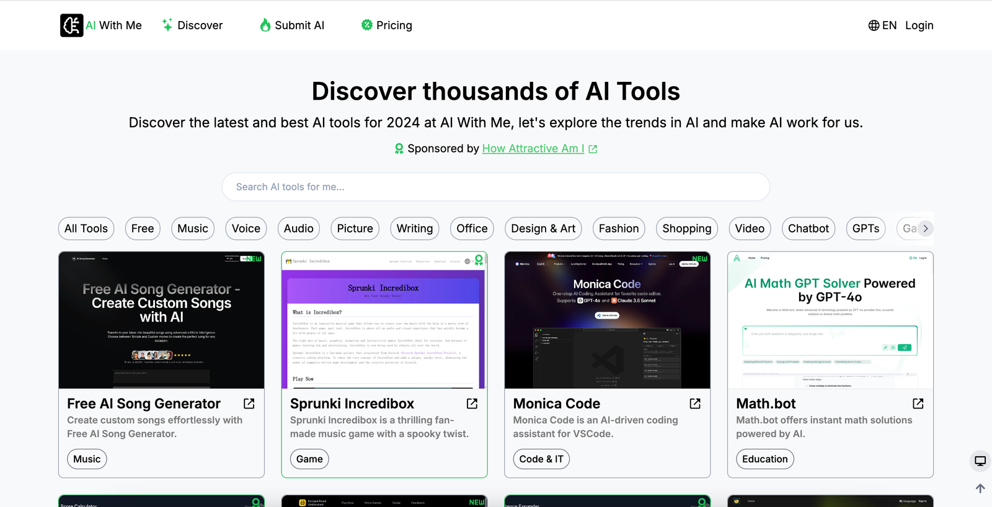992x507 pixels.
Task: Select the Video category
Action: coord(750,229)
